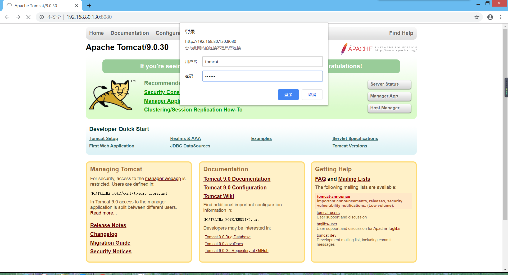Open the Examples link
This screenshot has width=508, height=275.
[x=261, y=138]
